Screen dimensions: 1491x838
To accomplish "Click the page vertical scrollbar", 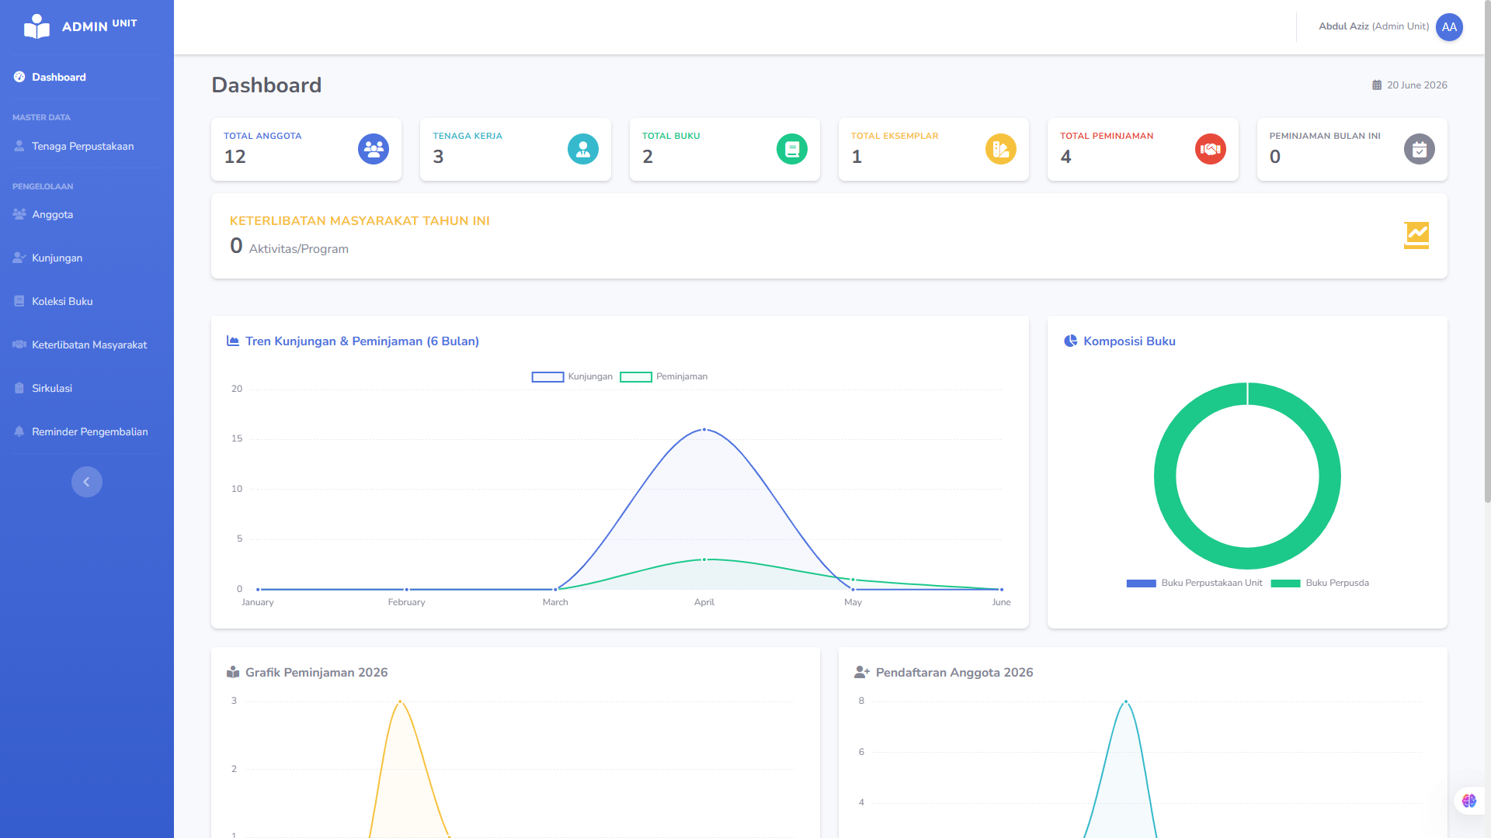I will pos(1487,251).
